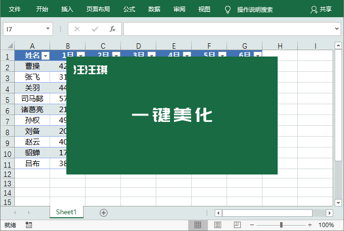Image resolution: width=344 pixels, height=231 pixels.
Task: Add a new sheet with plus icon
Action: coord(104,213)
